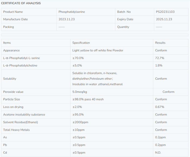Click the Specification column header

tap(81, 43)
